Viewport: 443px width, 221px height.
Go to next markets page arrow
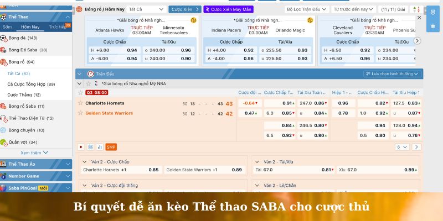coord(416,147)
